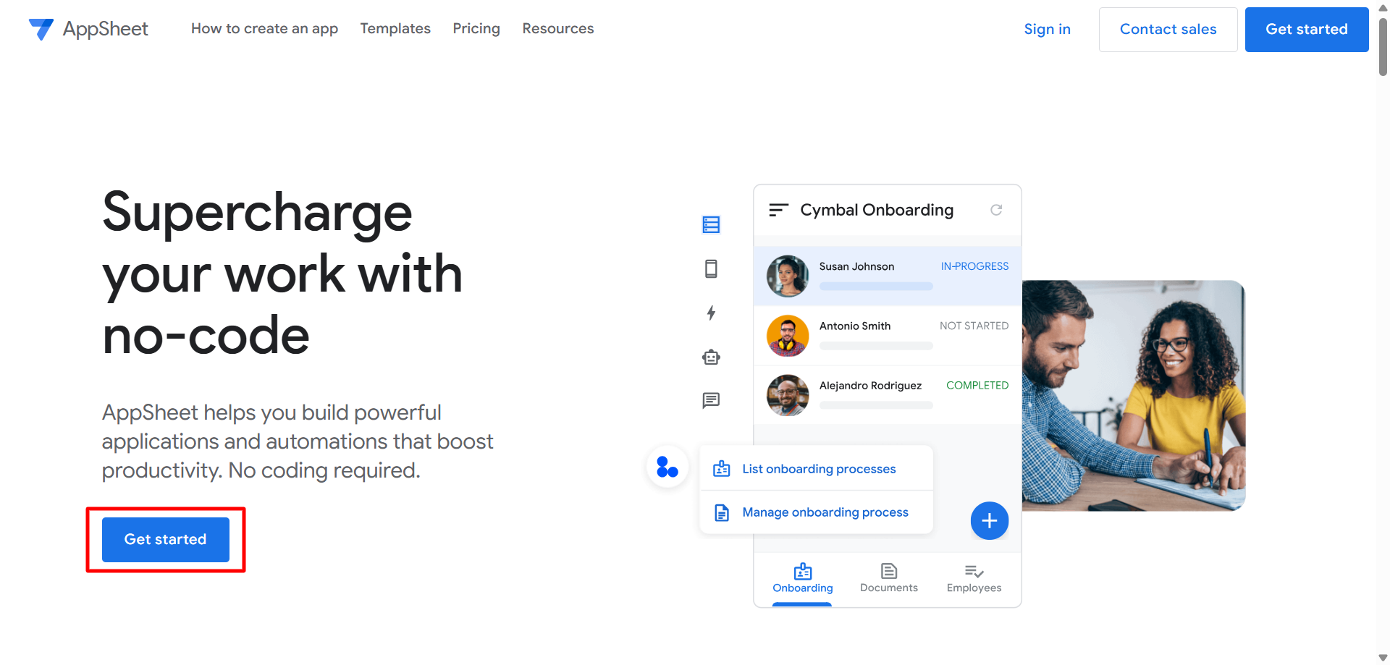Click Susan Johnson's progress bar
This screenshot has height=665, width=1390.
click(876, 287)
